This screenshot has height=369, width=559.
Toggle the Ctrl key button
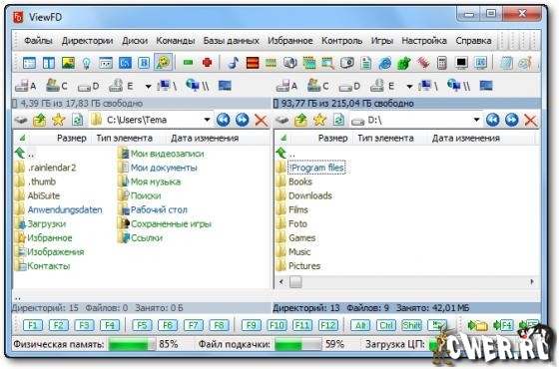click(x=386, y=325)
